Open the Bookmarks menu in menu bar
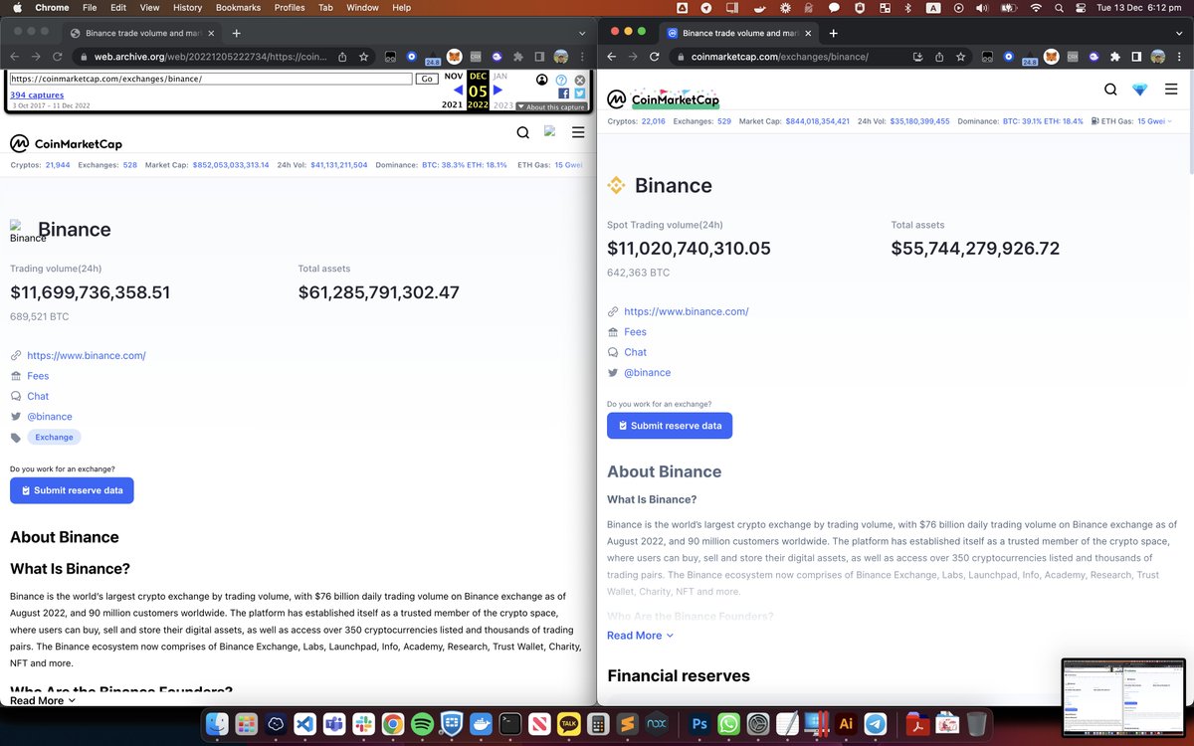 [237, 8]
